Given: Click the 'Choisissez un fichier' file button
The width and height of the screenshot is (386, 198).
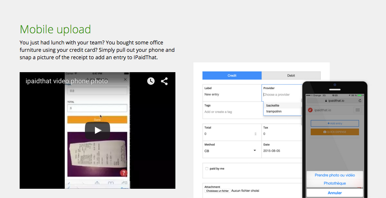Looking at the screenshot, I should (217, 191).
